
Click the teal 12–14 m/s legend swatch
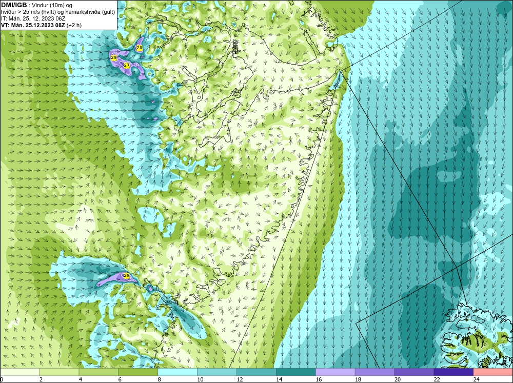tap(256, 372)
